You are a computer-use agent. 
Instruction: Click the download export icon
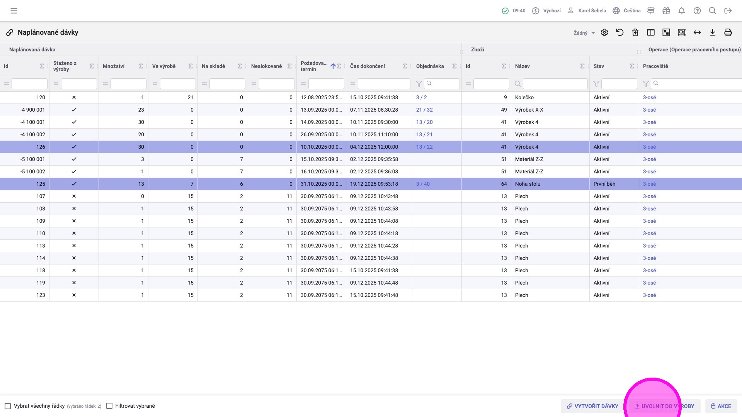(x=713, y=32)
